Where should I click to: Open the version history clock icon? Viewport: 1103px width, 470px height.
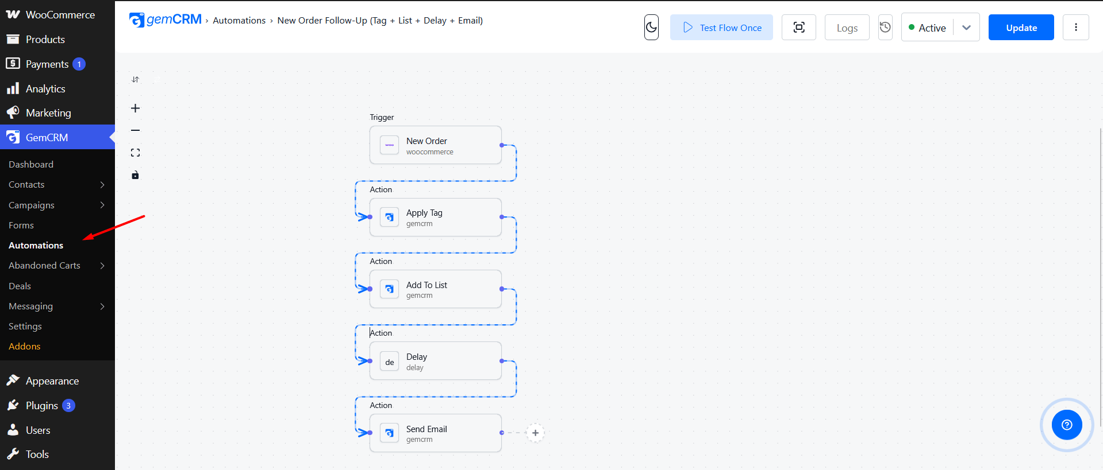coord(885,28)
